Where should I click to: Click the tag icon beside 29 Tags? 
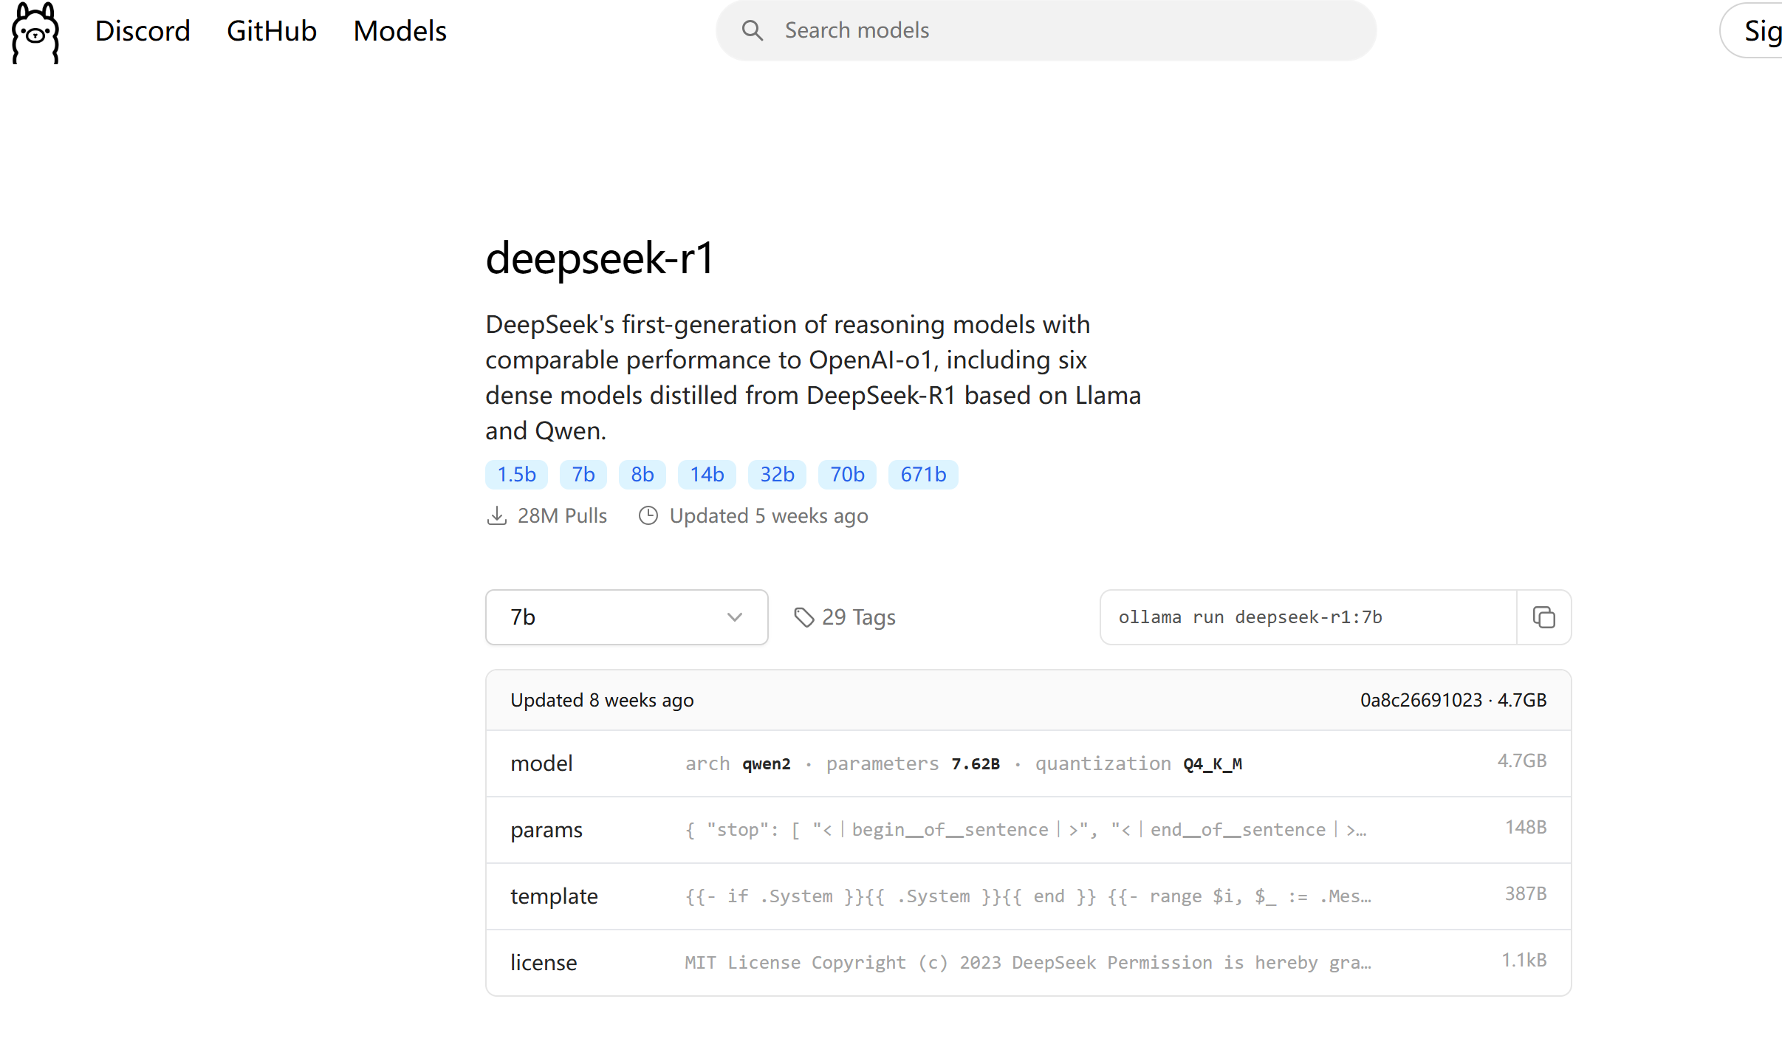tap(803, 617)
